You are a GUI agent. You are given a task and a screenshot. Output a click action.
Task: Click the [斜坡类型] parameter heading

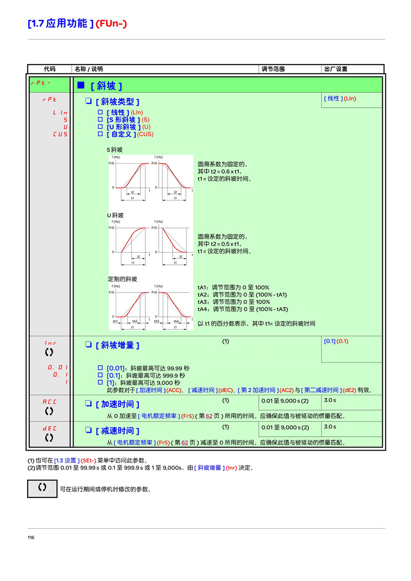pyautogui.click(x=118, y=102)
